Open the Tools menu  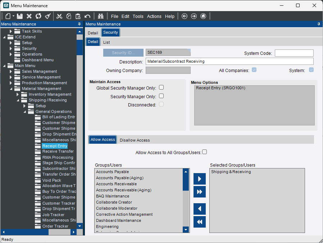tap(138, 16)
